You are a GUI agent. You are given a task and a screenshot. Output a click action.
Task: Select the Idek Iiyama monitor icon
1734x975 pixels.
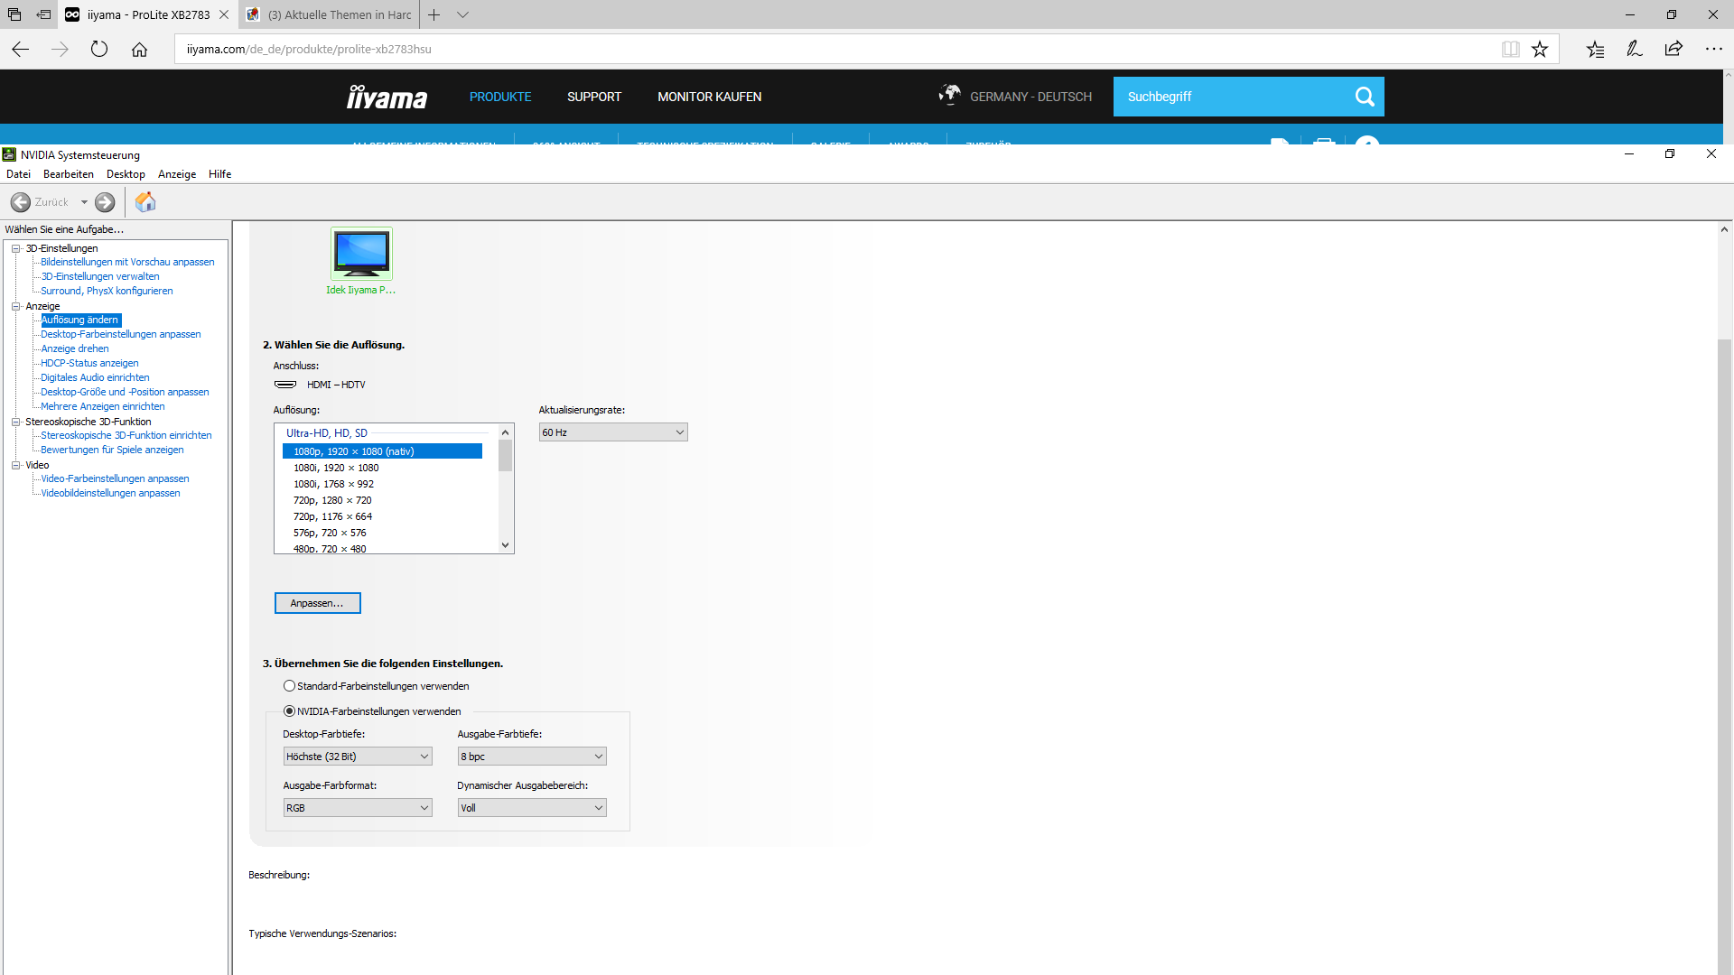361,254
